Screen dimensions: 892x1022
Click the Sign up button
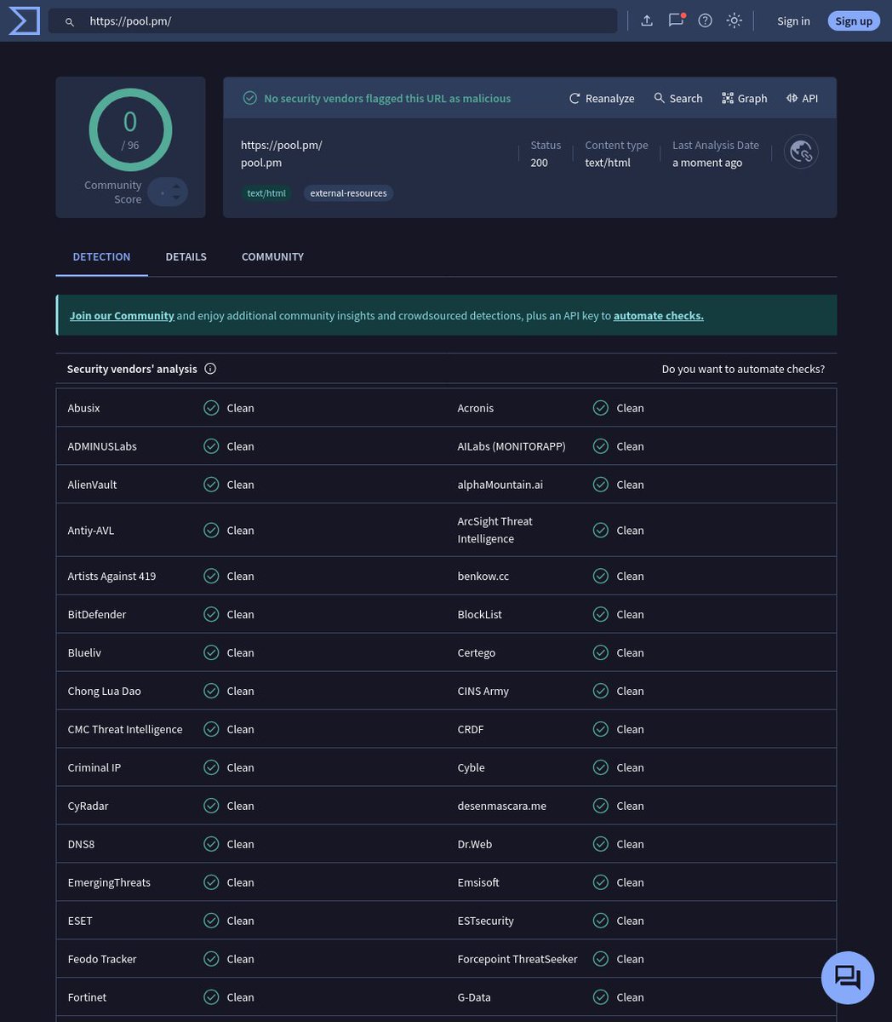(x=854, y=20)
